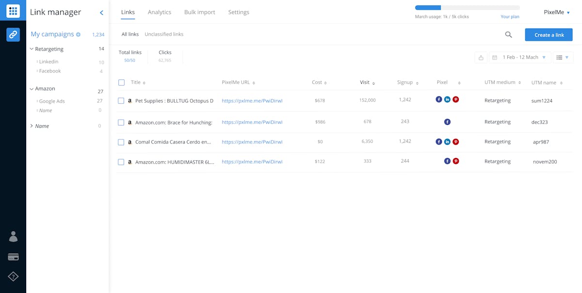Check the HUMIDIMASTER row checkbox

[x=121, y=162]
